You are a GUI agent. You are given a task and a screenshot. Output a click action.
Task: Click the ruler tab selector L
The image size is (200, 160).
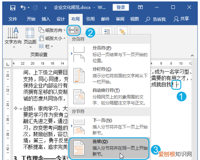[7, 64]
